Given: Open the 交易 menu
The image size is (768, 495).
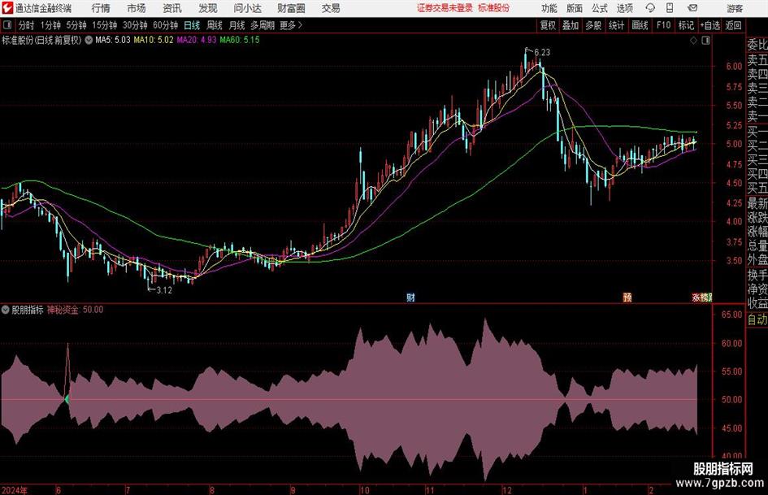Looking at the screenshot, I should [331, 8].
